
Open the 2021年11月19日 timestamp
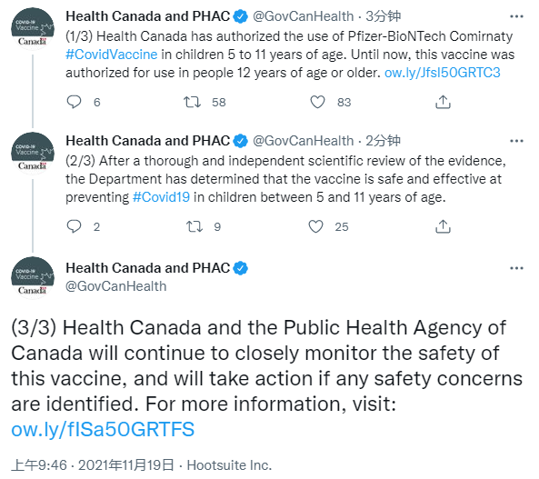125,464
